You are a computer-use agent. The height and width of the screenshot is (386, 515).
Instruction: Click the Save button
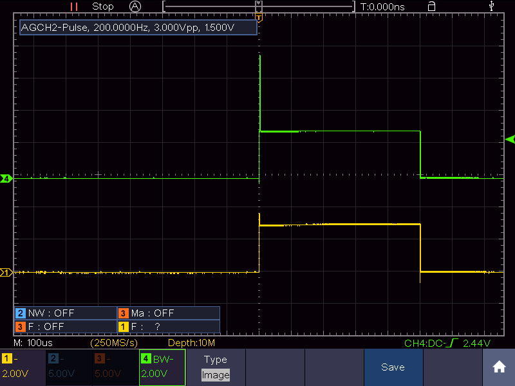tap(393, 367)
